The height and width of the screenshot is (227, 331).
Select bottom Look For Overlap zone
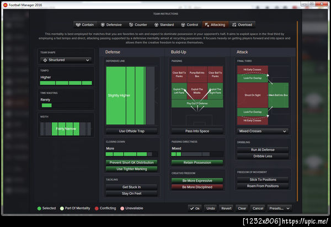click(253, 112)
